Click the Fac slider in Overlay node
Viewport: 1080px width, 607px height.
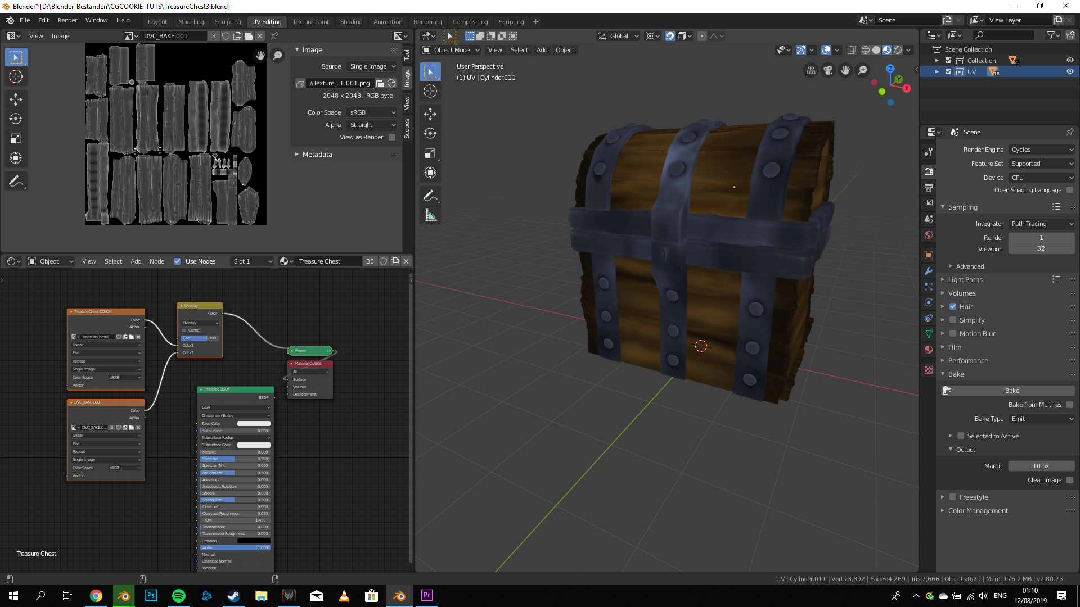200,338
